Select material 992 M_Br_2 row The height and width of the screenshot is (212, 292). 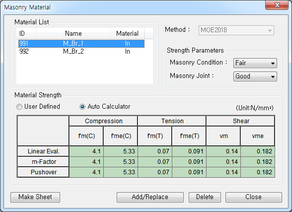coord(81,51)
